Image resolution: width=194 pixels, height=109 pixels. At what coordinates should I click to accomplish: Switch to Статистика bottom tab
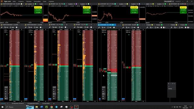46,103
